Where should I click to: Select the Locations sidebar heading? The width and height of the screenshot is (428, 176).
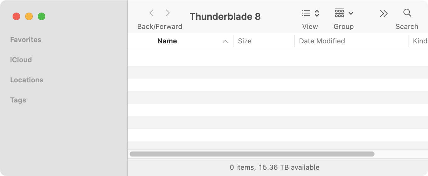coord(27,80)
